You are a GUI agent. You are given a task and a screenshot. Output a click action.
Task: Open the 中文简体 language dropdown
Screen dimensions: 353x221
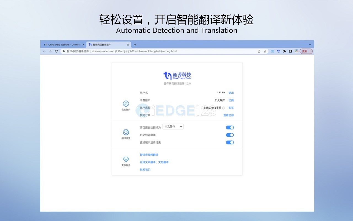pos(173,127)
